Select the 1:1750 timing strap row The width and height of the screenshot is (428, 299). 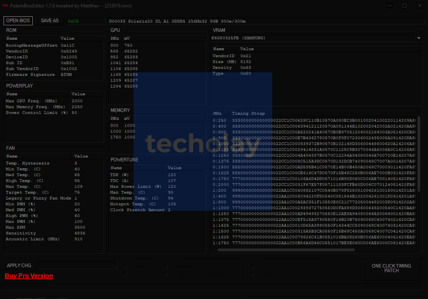point(314,243)
